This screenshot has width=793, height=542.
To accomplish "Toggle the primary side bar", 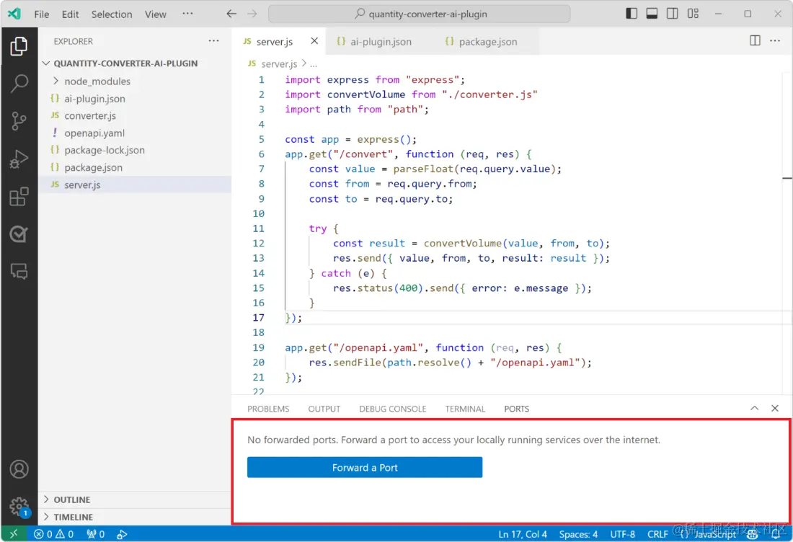I will (x=632, y=14).
